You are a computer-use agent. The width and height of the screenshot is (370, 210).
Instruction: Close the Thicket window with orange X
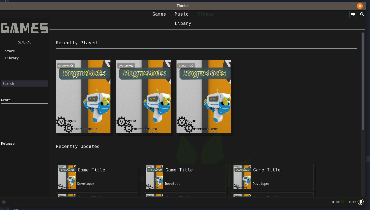pyautogui.click(x=360, y=6)
